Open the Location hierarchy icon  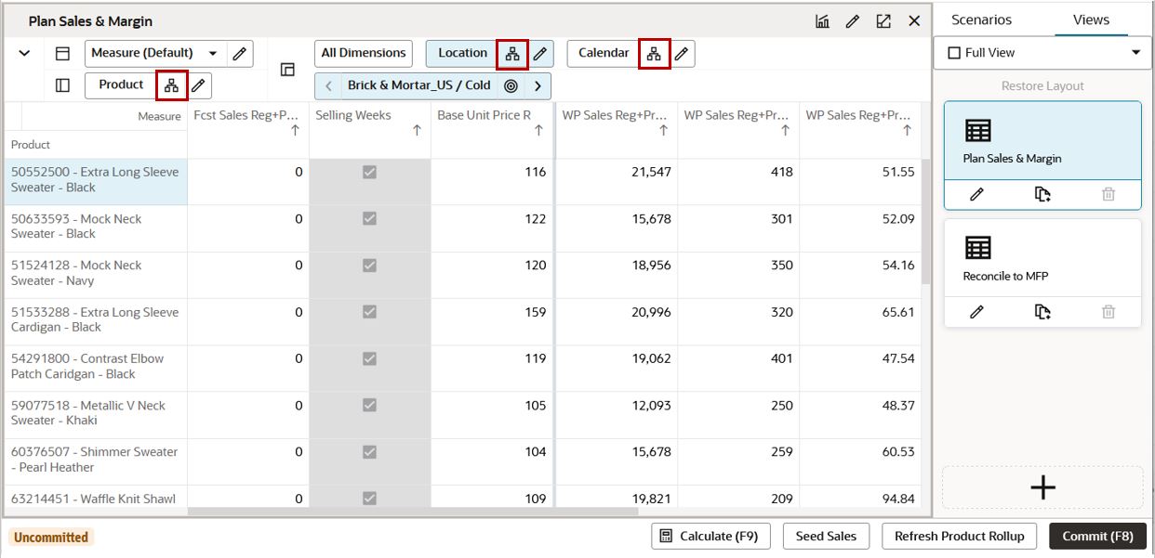click(512, 54)
